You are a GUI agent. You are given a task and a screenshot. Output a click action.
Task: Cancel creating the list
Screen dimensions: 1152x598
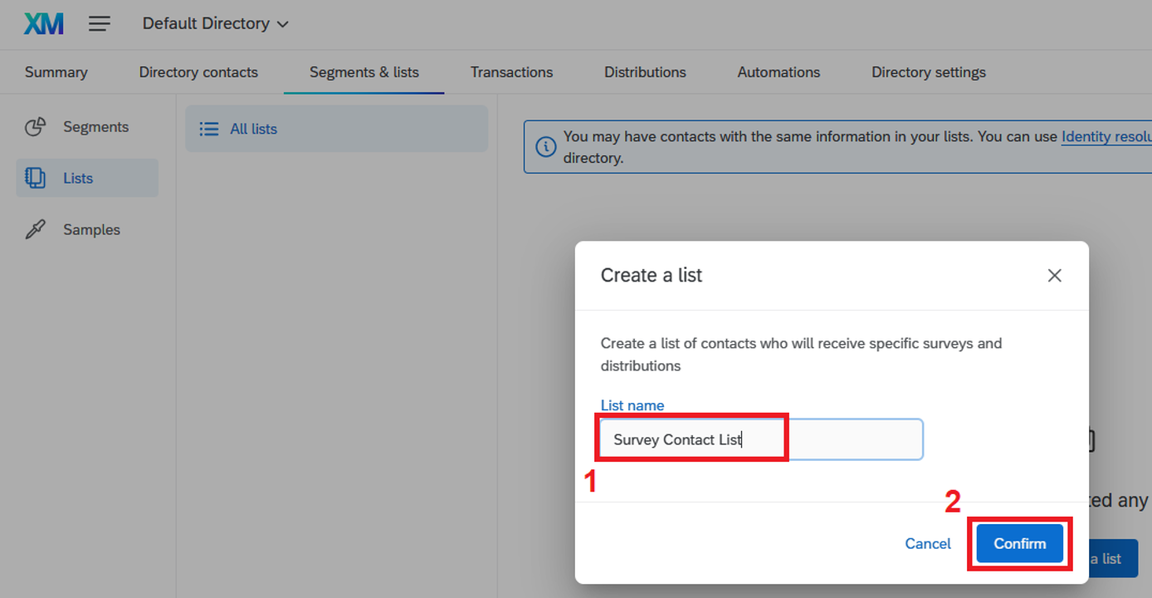point(927,543)
